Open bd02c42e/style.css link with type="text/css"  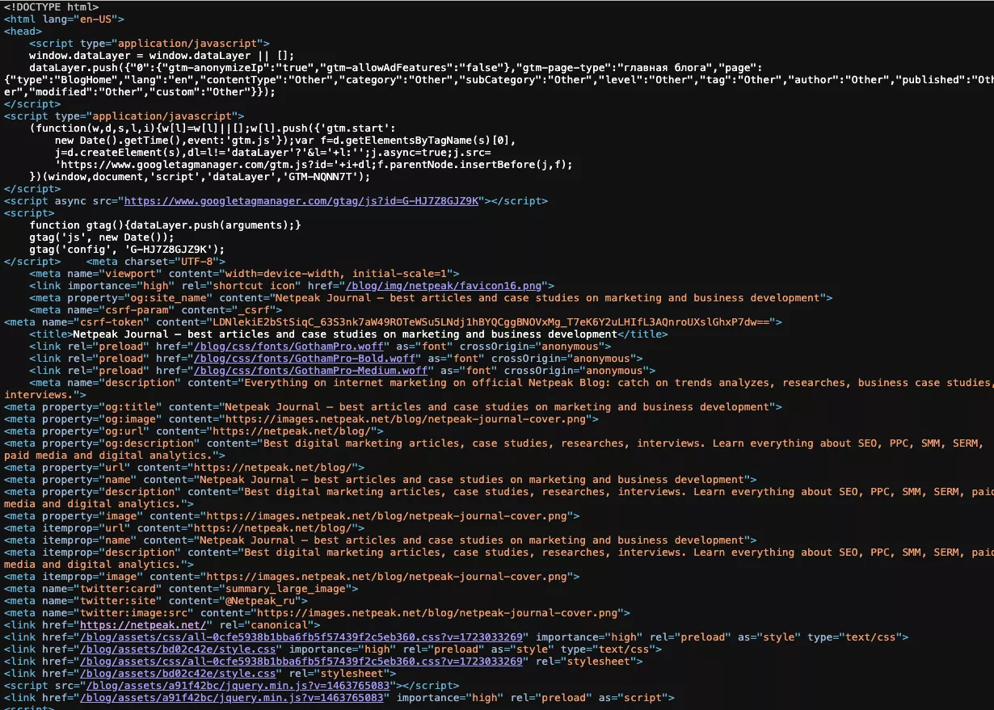(x=179, y=649)
